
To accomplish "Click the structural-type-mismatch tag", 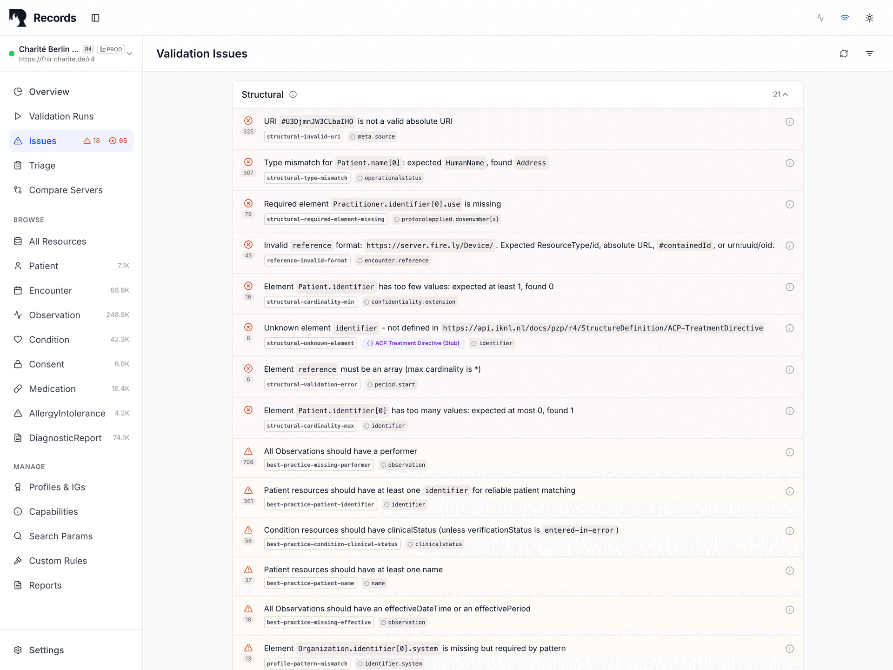I will (307, 178).
